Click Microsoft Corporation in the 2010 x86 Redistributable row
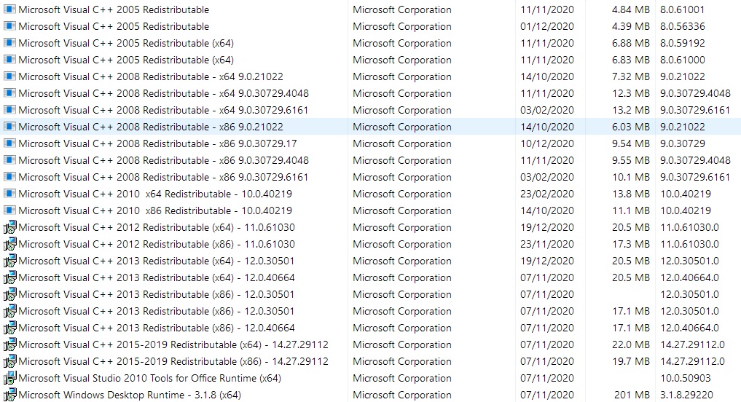This screenshot has width=741, height=402. point(401,210)
